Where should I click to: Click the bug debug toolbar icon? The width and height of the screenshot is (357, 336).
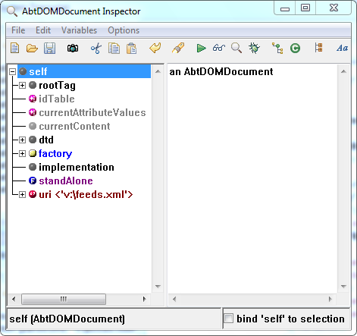[x=254, y=48]
